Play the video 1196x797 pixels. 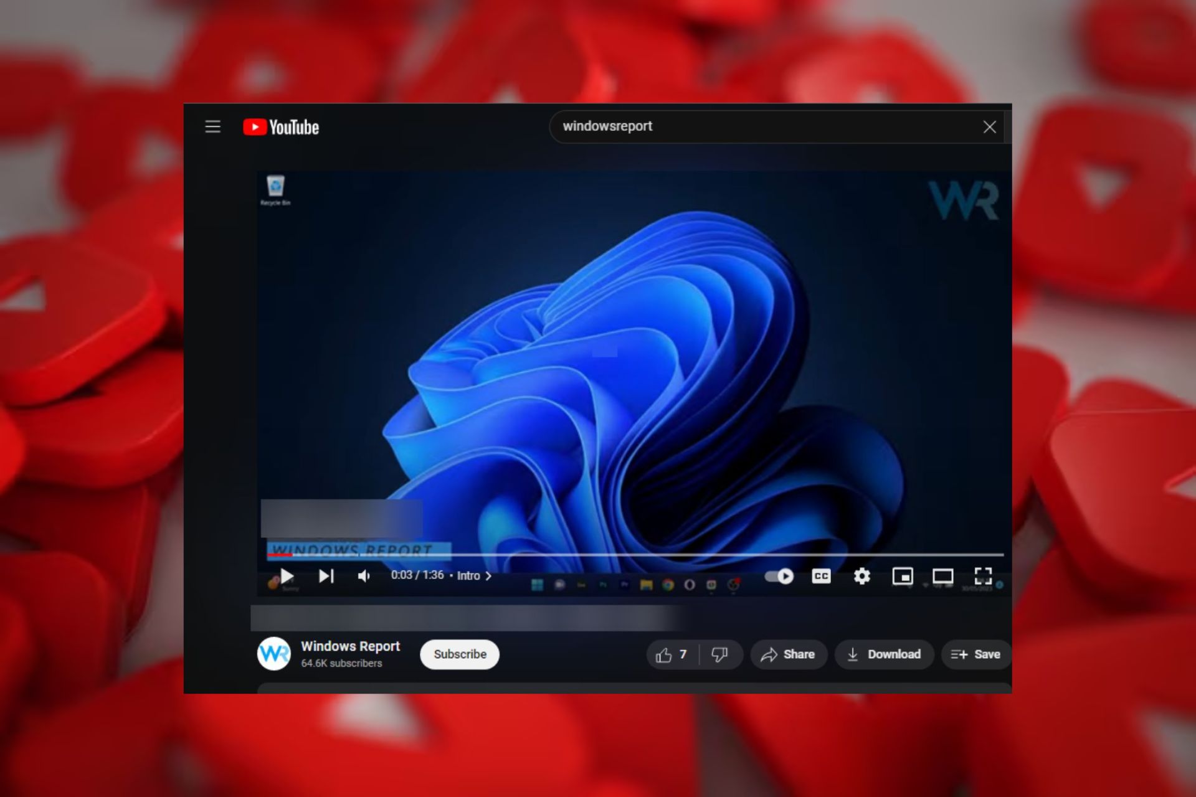click(287, 576)
